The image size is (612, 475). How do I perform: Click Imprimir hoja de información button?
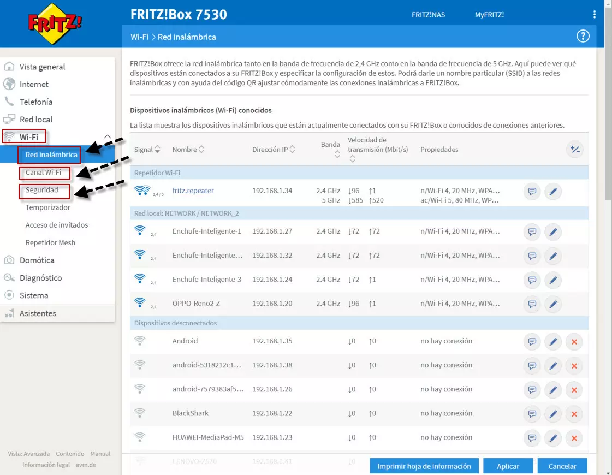(424, 466)
